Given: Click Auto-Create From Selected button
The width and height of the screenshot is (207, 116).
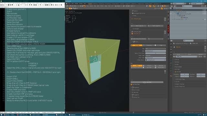Looking at the screenshot, I should pyautogui.click(x=139, y=39).
